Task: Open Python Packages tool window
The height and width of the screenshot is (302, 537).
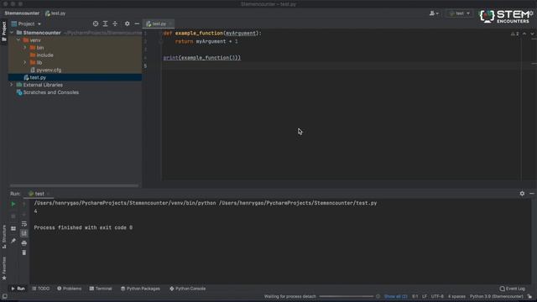Action: 140,289
